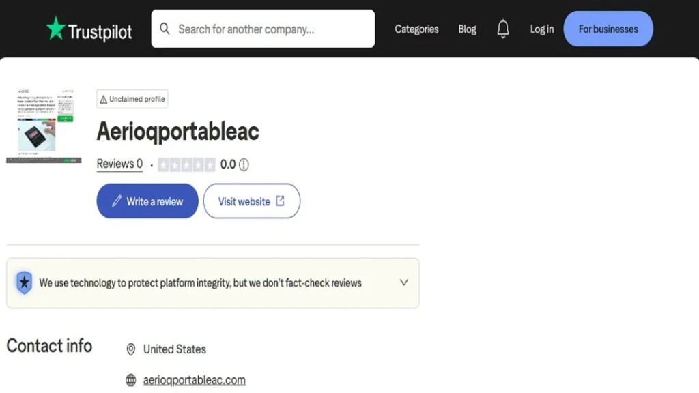The height and width of the screenshot is (393, 699).
Task: Click the globe icon beside website address
Action: [x=130, y=380]
